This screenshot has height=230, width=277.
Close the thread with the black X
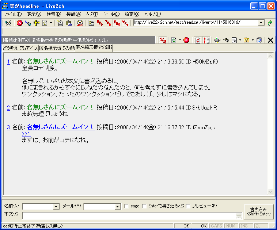(270, 40)
